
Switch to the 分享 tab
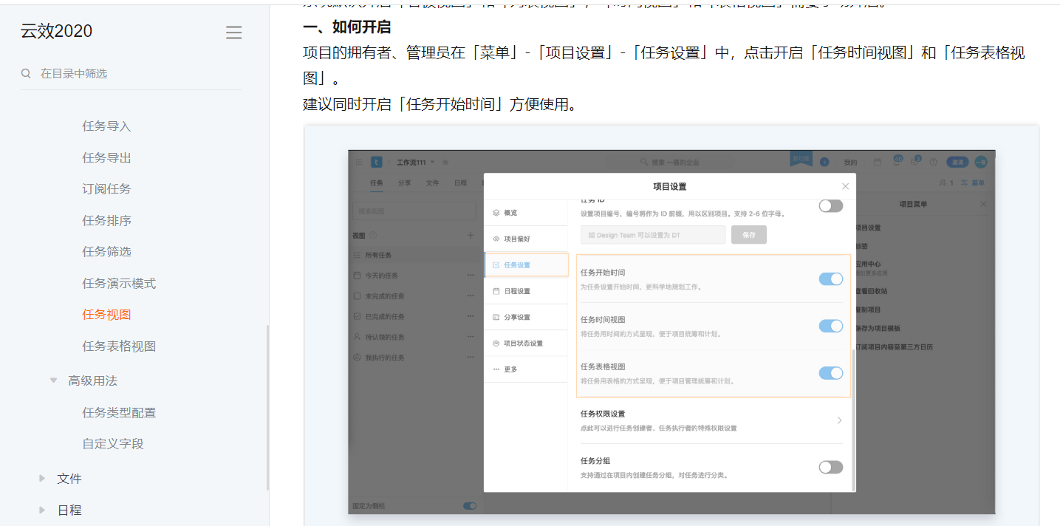tap(403, 182)
